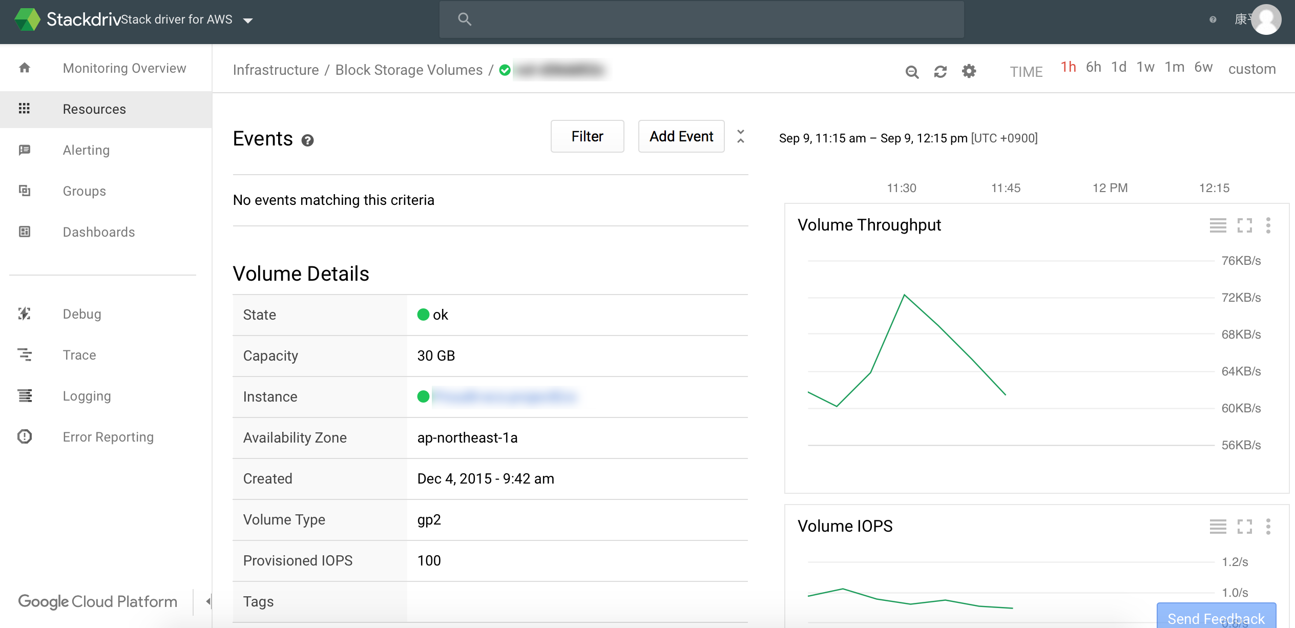Open the Volume IOPS chart's three-dot menu
The height and width of the screenshot is (628, 1295).
pos(1268,527)
